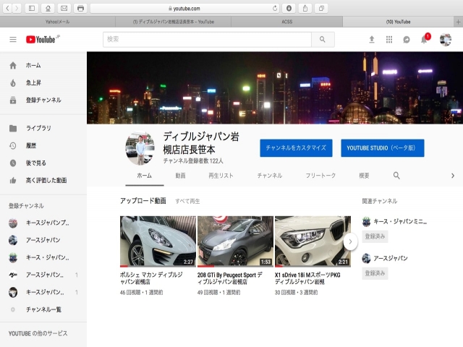Select the channel ホーム tab

(145, 176)
